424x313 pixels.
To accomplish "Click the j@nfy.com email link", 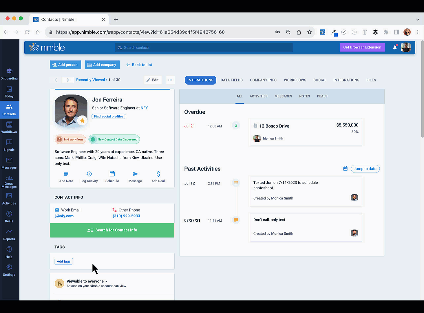I will pos(64,216).
